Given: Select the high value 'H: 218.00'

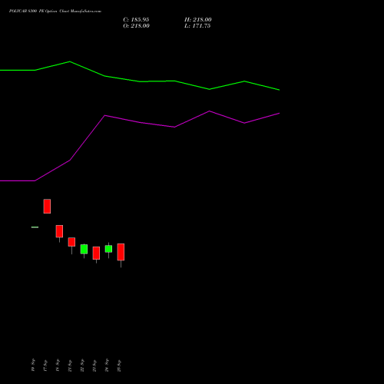Looking at the screenshot, I should [198, 20].
